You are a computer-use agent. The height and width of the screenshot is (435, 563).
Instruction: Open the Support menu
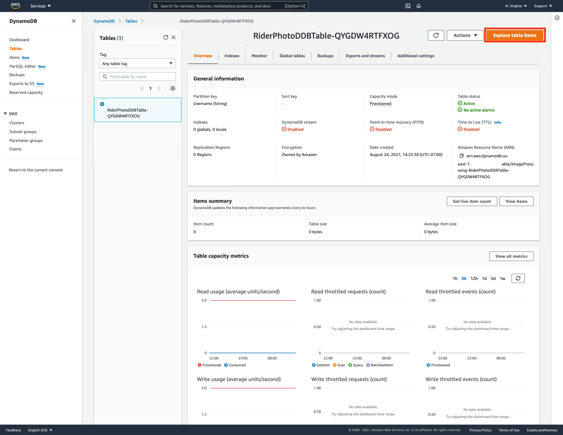click(543, 6)
